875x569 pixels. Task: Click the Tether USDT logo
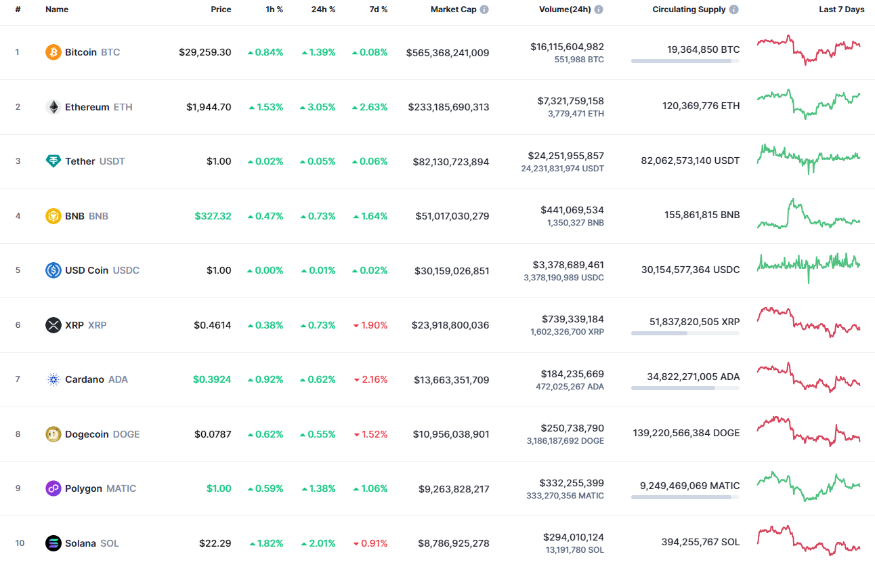point(53,161)
